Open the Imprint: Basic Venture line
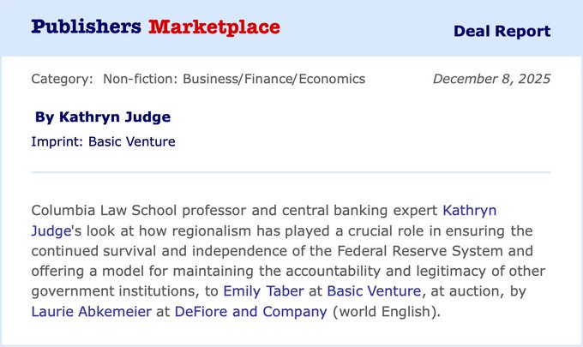This screenshot has width=583, height=347. point(103,141)
